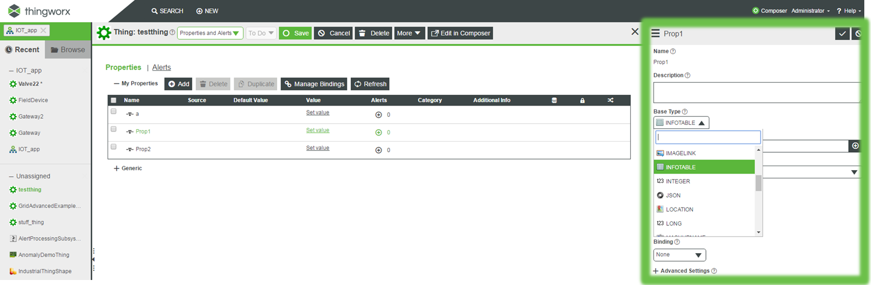
Task: Confirm Prop1 changes with checkmark
Action: (x=842, y=33)
